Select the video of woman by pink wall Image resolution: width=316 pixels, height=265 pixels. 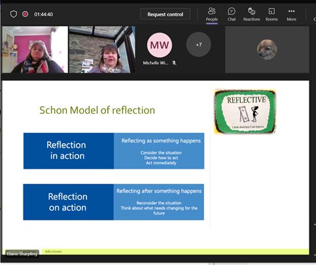point(35,50)
